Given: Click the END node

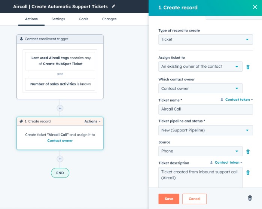Looking at the screenshot, I should [x=60, y=173].
